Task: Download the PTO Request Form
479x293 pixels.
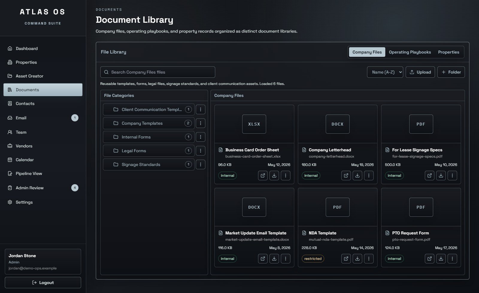Action: click(x=441, y=259)
